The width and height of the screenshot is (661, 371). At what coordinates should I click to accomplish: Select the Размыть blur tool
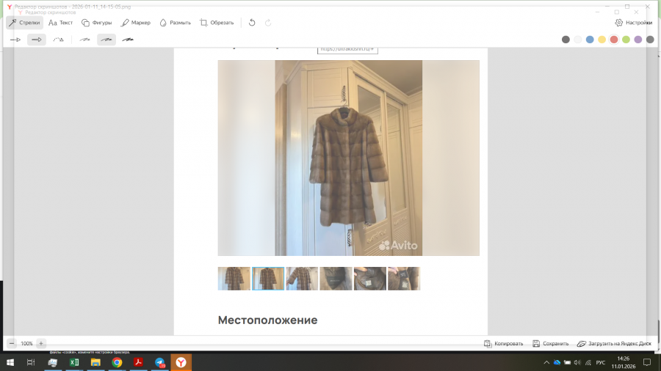[x=175, y=23]
